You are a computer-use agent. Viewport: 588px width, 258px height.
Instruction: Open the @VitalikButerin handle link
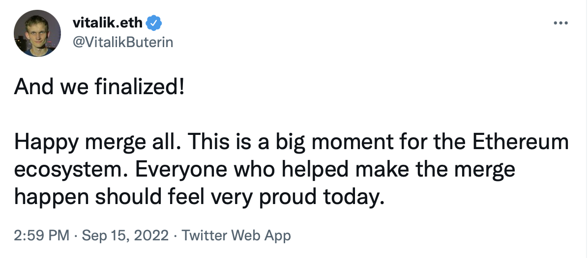pyautogui.click(x=122, y=42)
